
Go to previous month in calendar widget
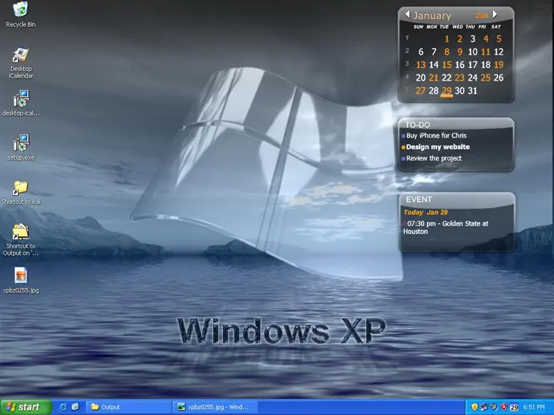(x=407, y=14)
